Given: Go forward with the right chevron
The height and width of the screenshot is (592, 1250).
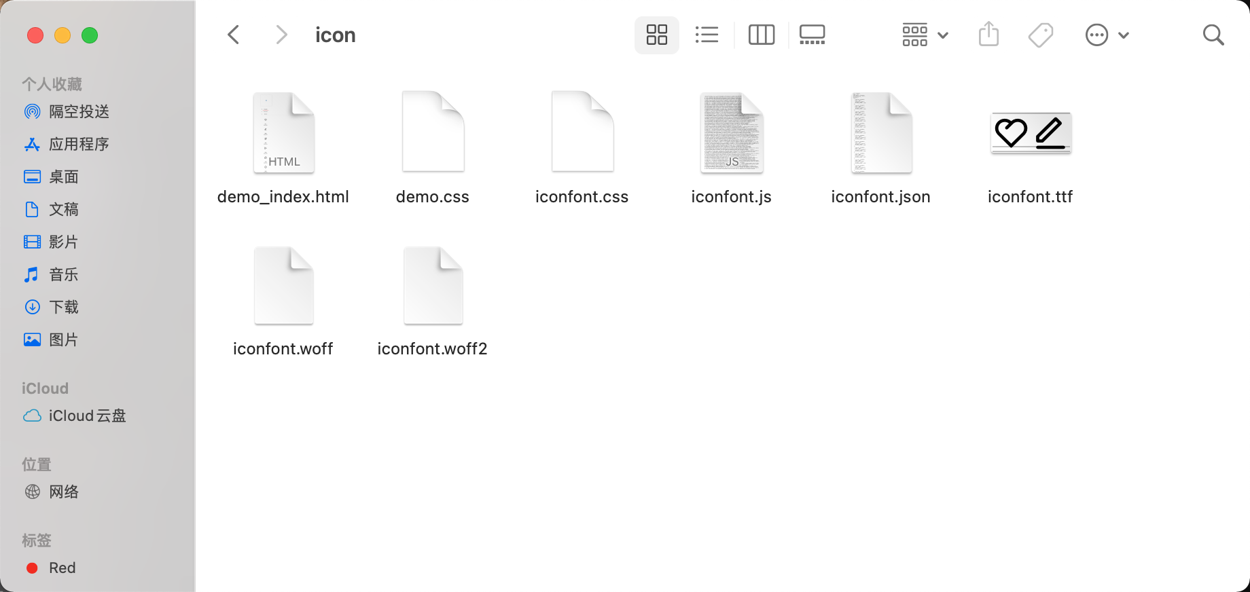Looking at the screenshot, I should [x=281, y=35].
